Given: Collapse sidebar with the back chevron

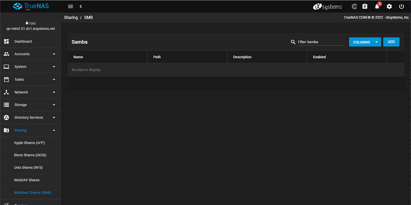Looking at the screenshot, I should click(x=81, y=6).
